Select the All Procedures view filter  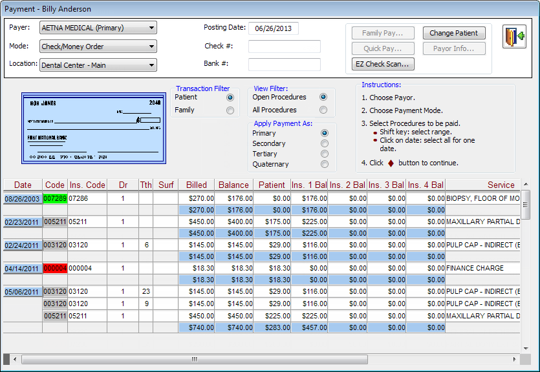(x=324, y=110)
